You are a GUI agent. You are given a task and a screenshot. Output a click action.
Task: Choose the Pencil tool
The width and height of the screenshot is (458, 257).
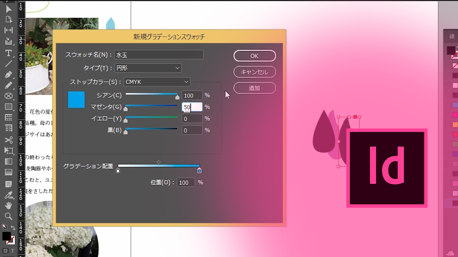(x=8, y=85)
